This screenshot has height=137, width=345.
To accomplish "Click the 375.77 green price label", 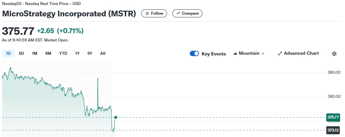I will (333, 117).
